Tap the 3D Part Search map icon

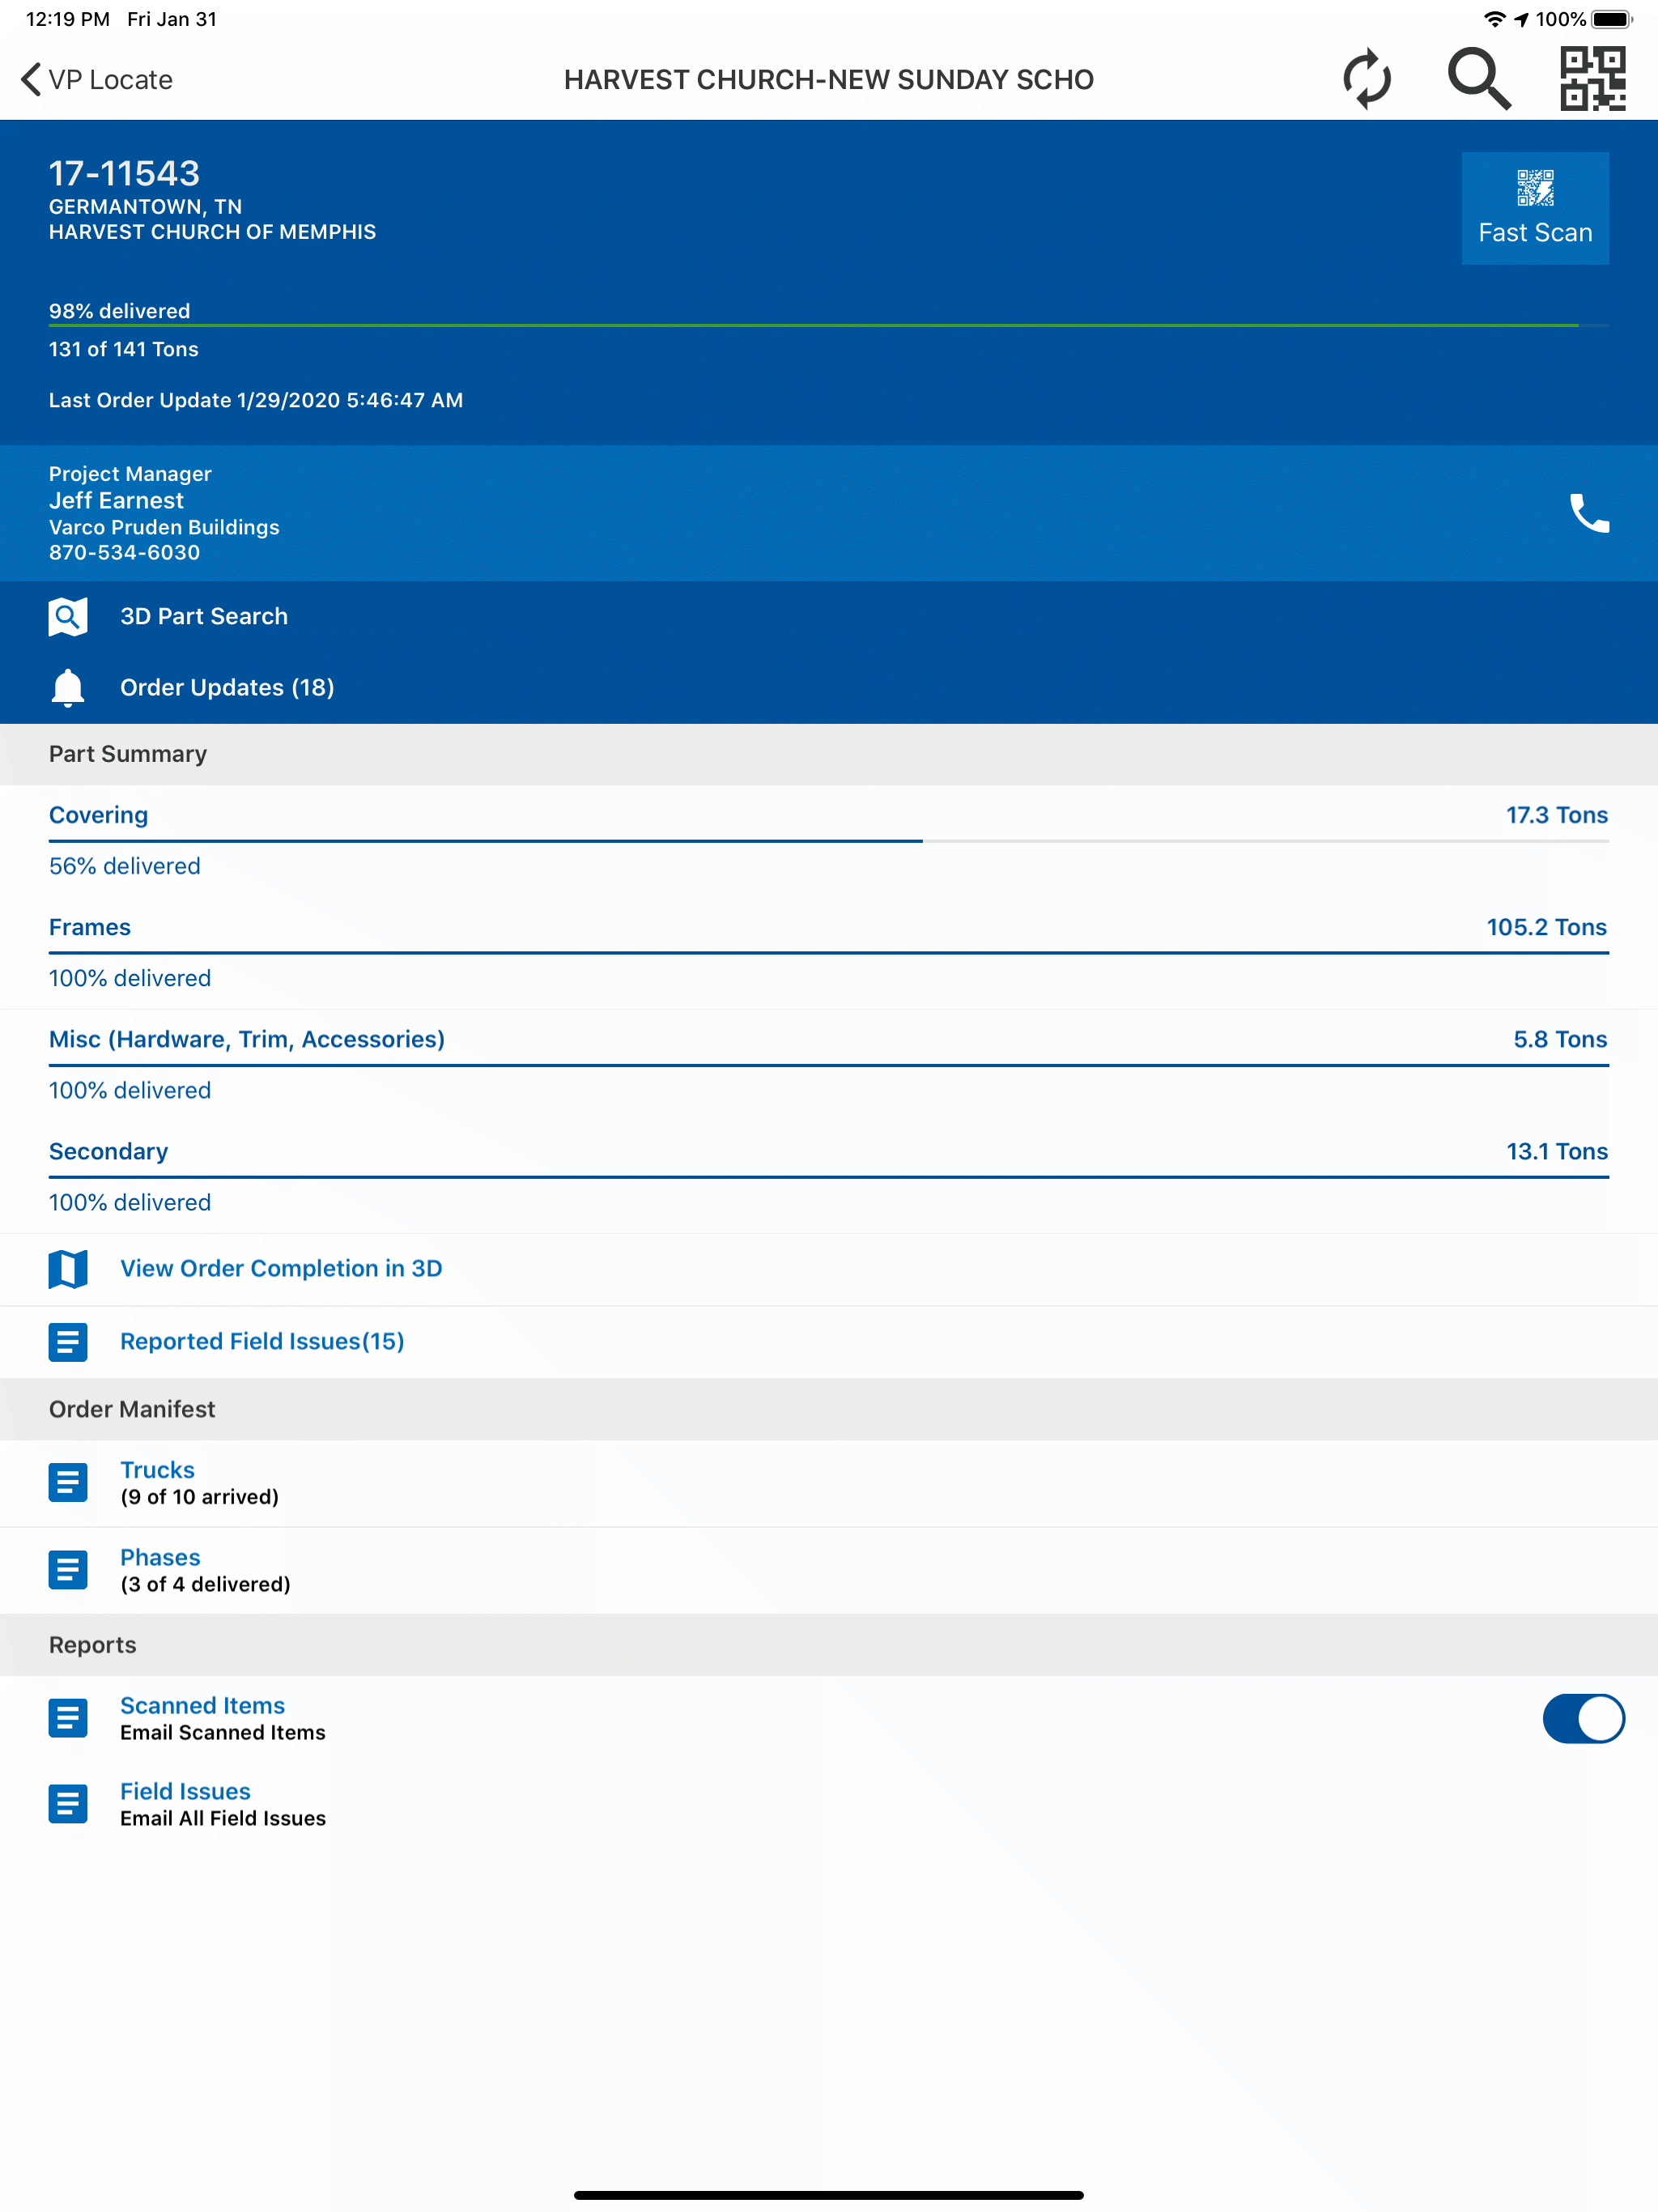[68, 617]
